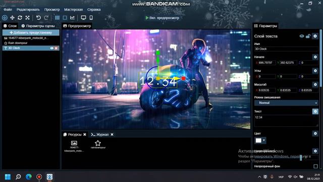
Task: Edit the Имя field containing 3D Clock
Action: pyautogui.click(x=286, y=49)
